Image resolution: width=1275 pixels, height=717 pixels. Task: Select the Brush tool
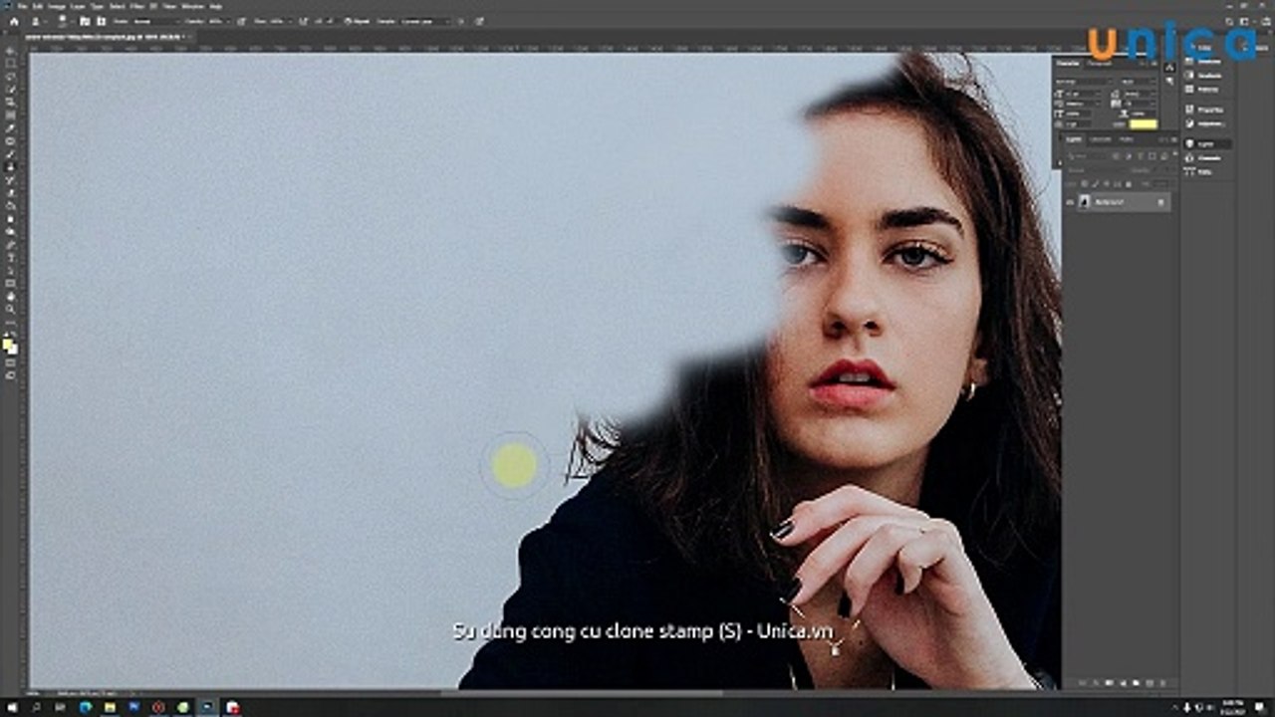[11, 152]
